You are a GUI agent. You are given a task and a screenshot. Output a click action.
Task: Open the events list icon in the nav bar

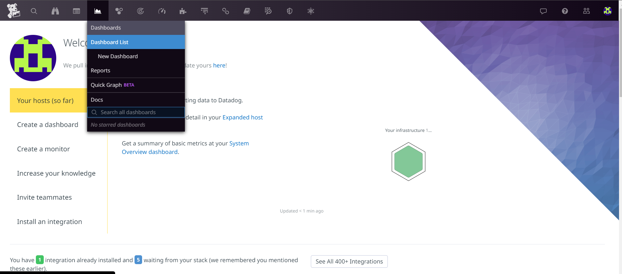pyautogui.click(x=77, y=11)
